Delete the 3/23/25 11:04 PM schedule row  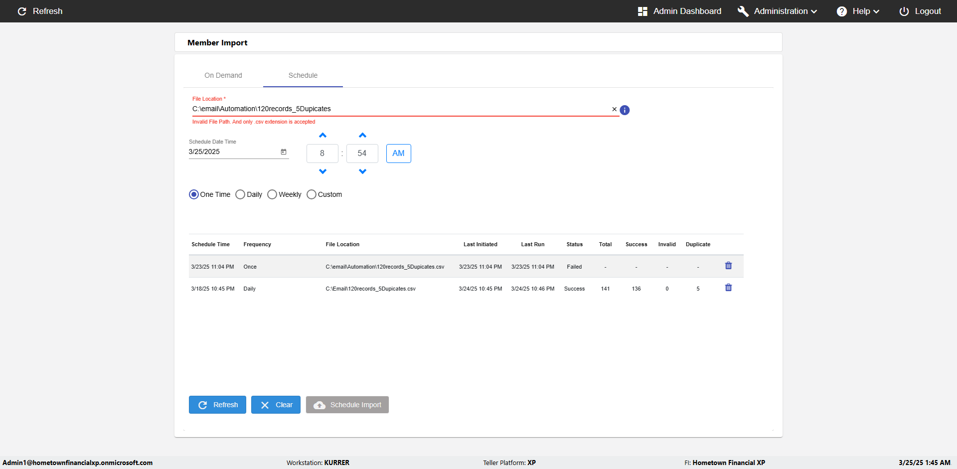(x=728, y=266)
